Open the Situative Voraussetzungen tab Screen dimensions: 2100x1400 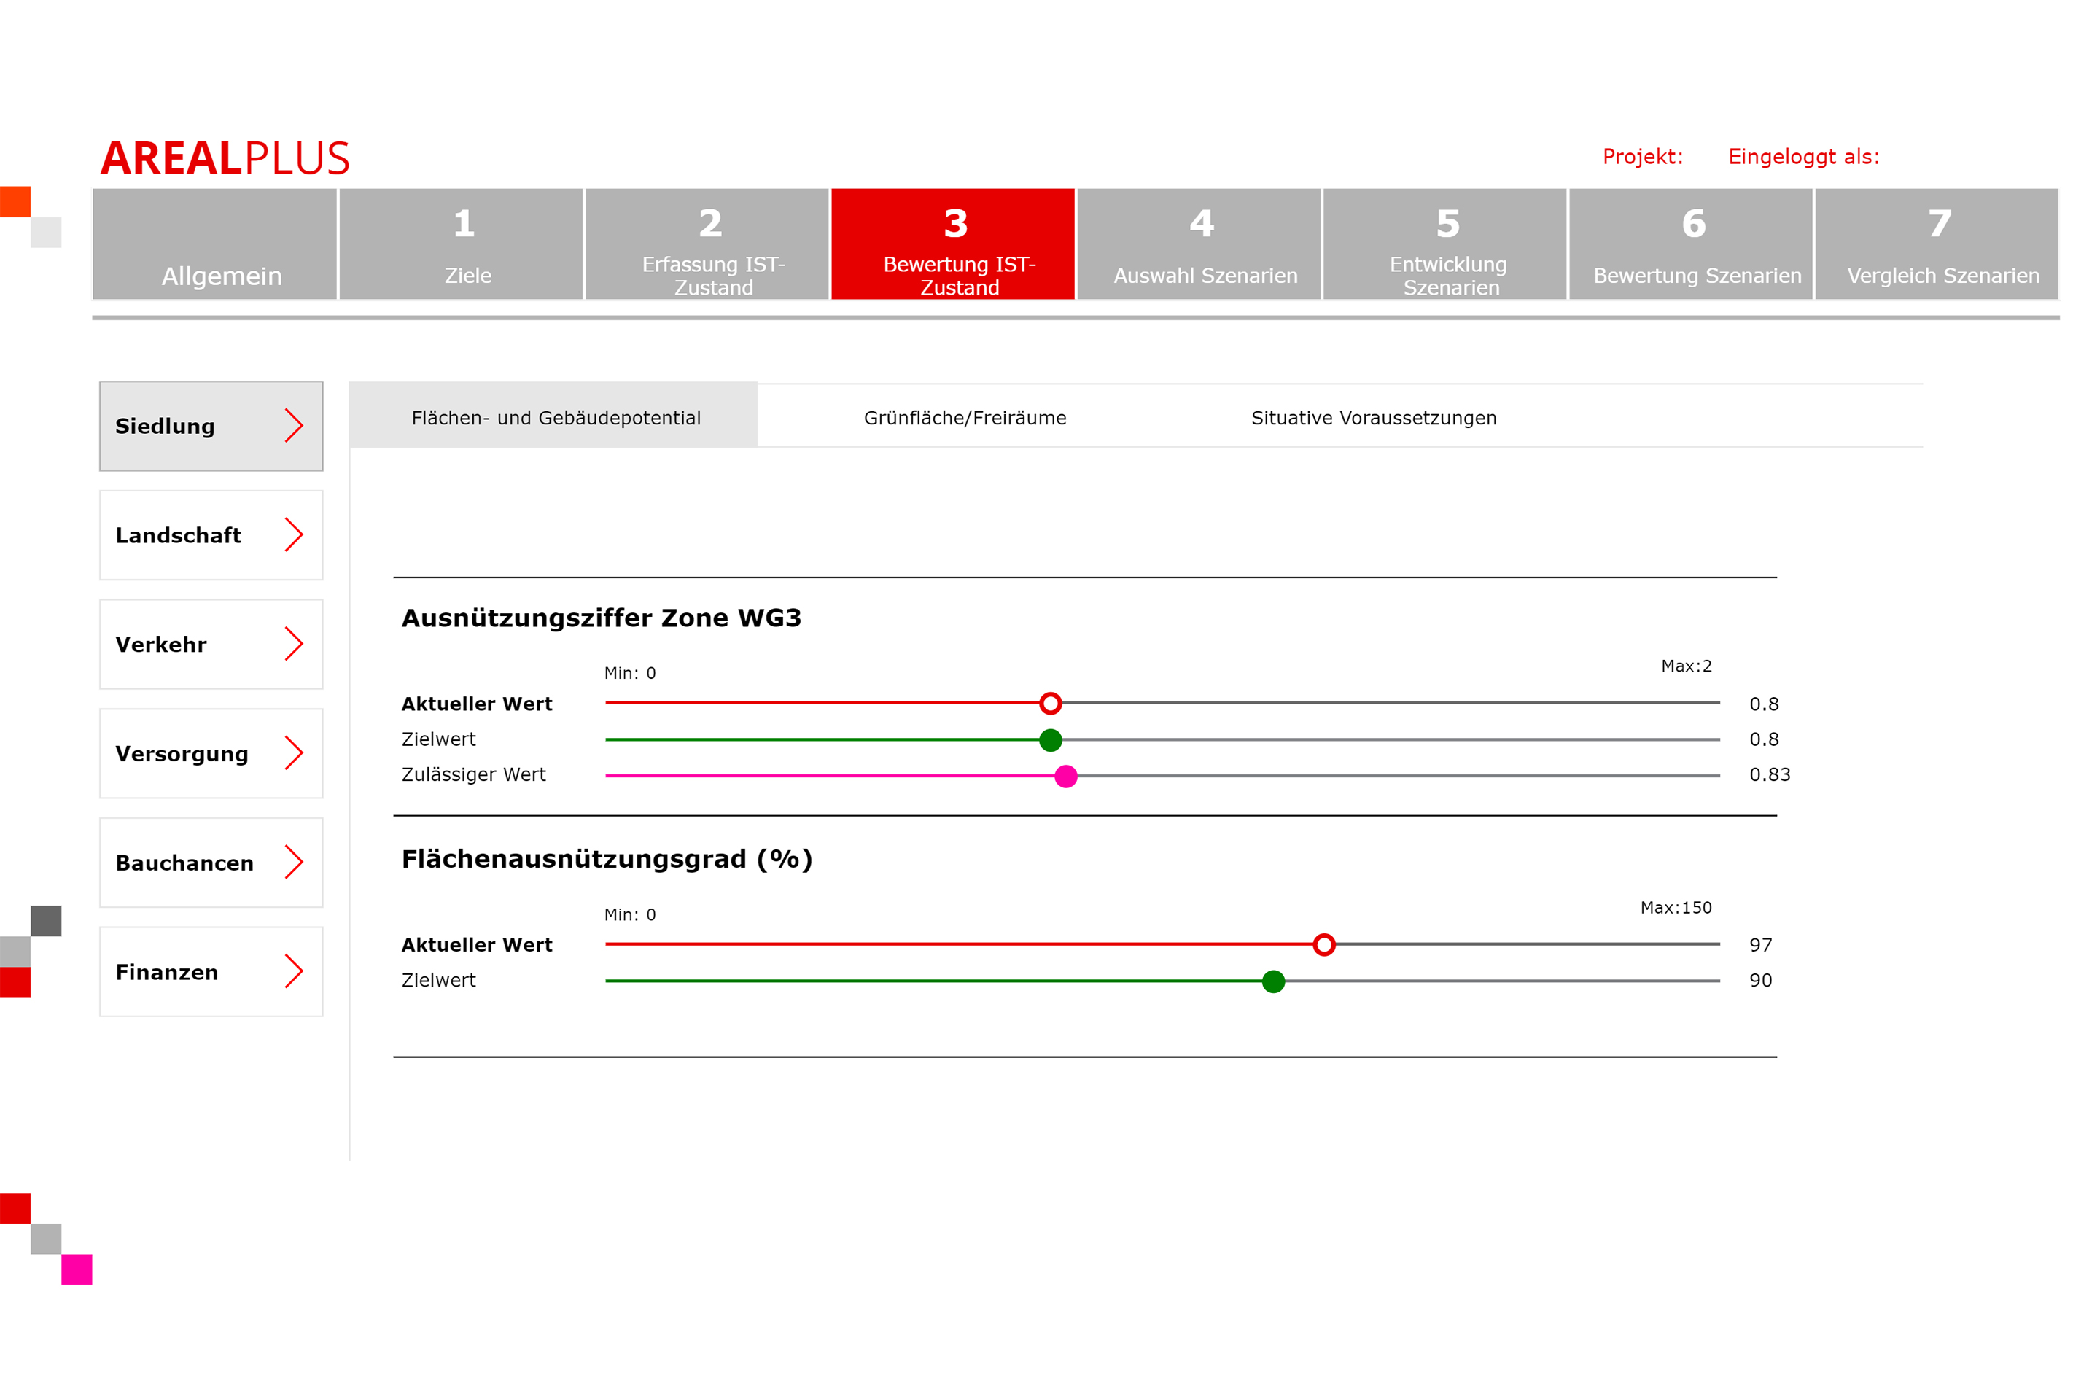[1373, 418]
